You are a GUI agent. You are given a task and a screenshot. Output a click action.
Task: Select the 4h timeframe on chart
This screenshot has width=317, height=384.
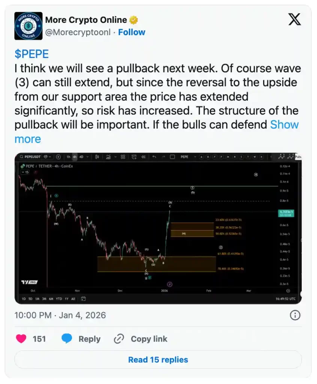coord(75,157)
